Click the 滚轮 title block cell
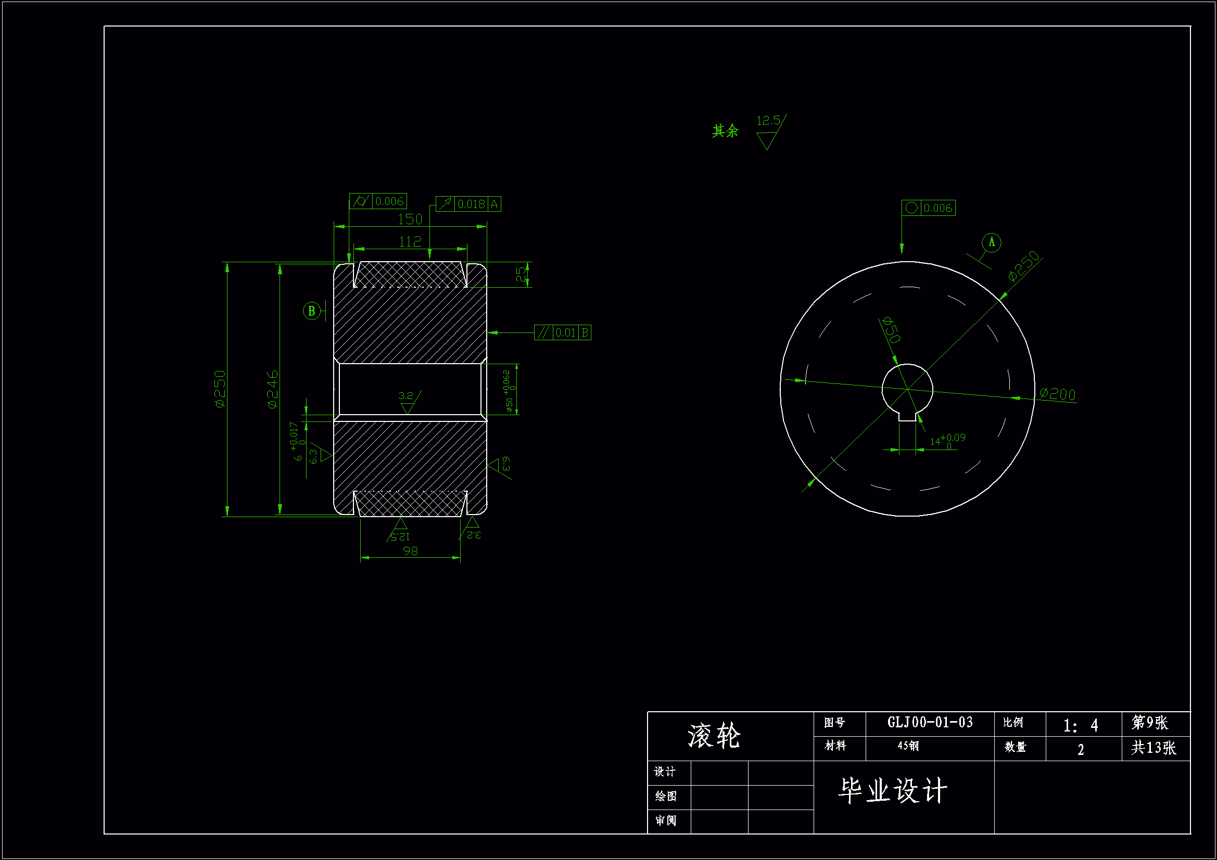The height and width of the screenshot is (860, 1217). 714,736
